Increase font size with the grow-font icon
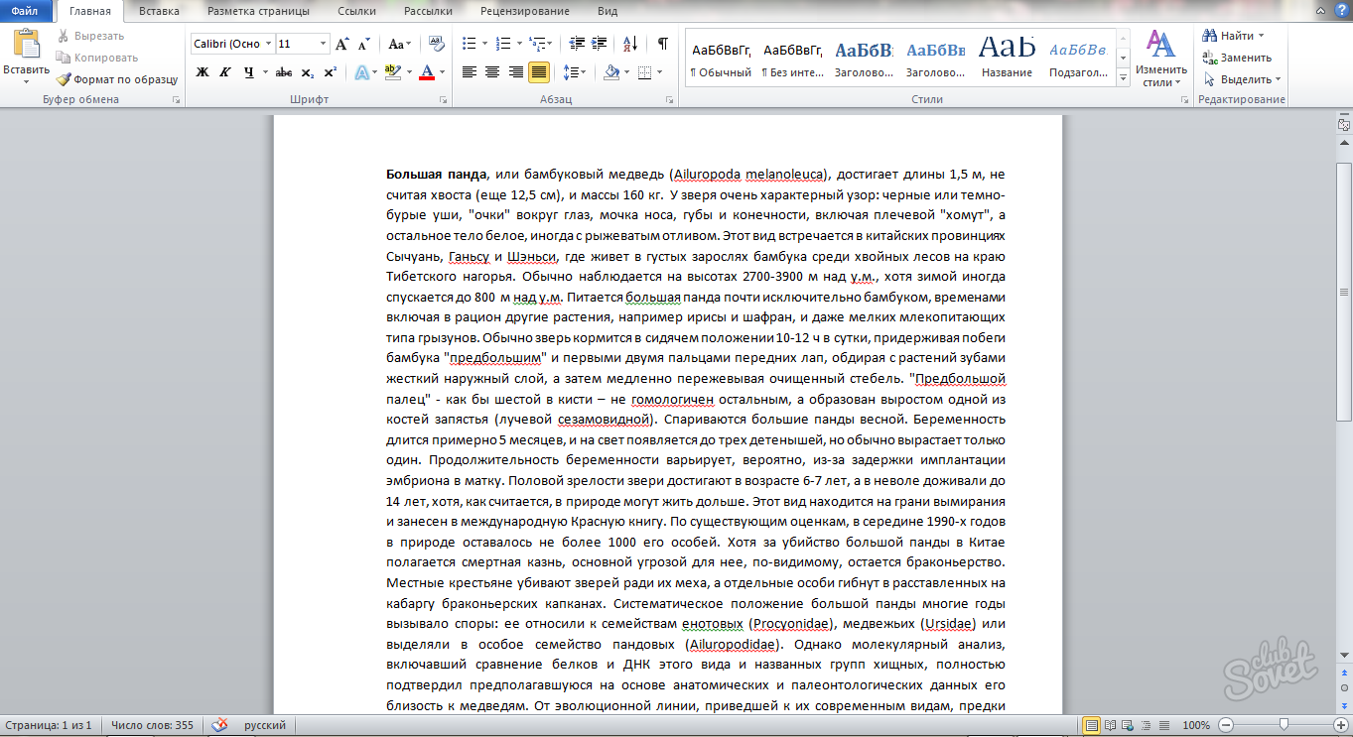The image size is (1353, 737). tap(342, 44)
